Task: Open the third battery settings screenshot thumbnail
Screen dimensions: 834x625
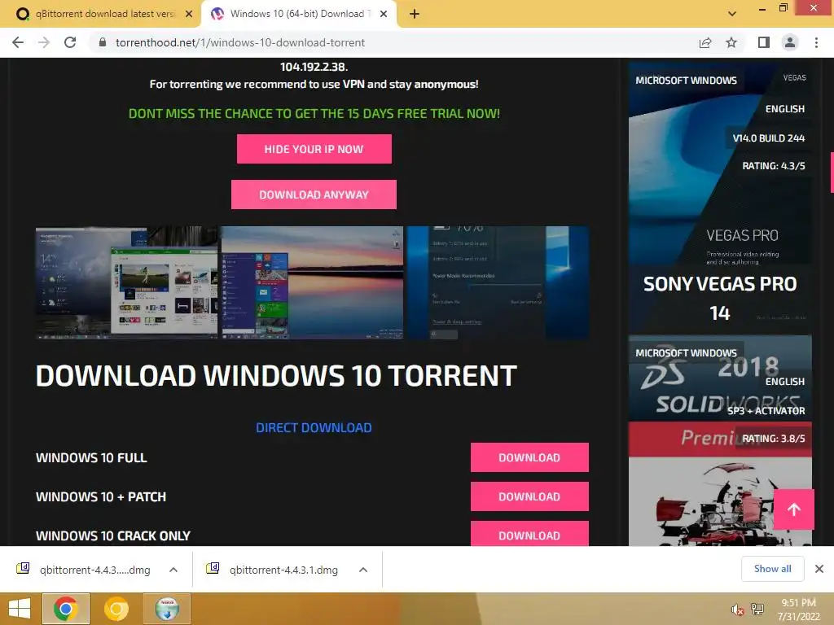Action: click(x=498, y=282)
